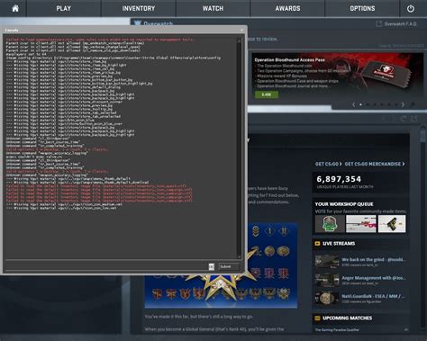Select the third banner pagination dot

click(375, 104)
